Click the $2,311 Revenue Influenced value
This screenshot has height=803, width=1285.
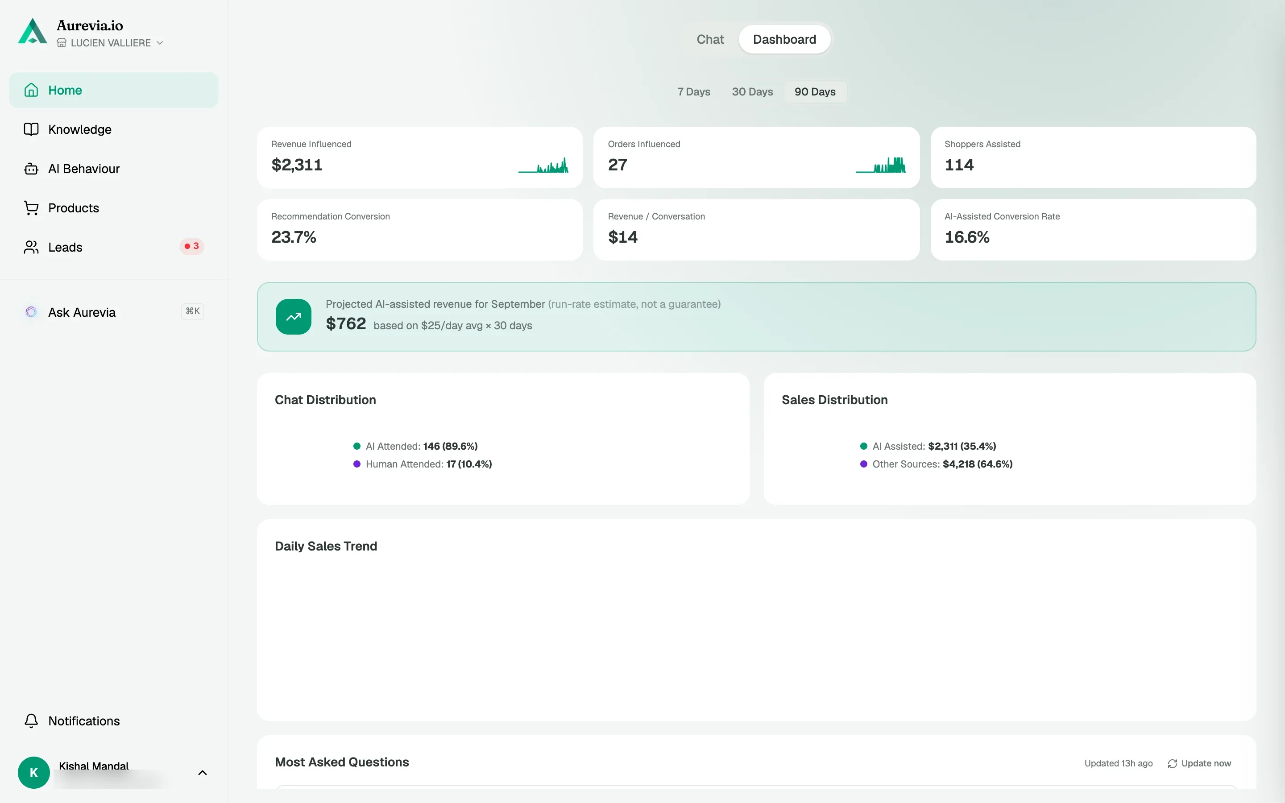tap(297, 165)
